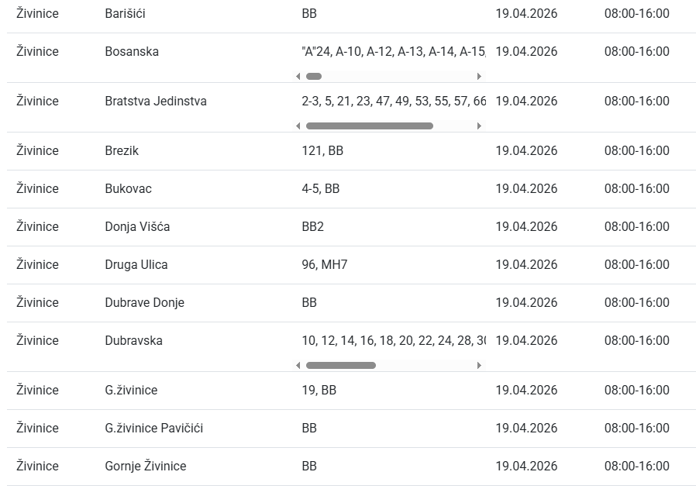Click the Bratstva Jedinstva row scrollbar thumb
This screenshot has width=696, height=489.
click(369, 126)
